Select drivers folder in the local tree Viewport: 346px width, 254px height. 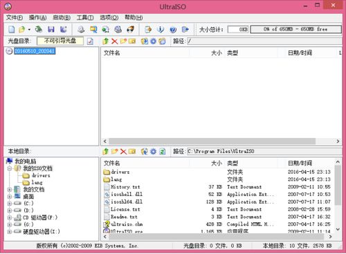click(x=41, y=175)
